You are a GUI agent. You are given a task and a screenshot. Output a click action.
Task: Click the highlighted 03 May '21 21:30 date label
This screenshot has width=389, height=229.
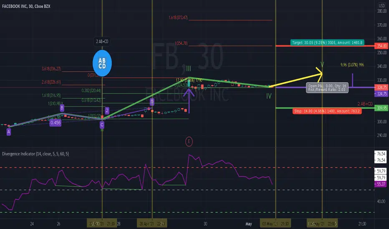point(275,224)
